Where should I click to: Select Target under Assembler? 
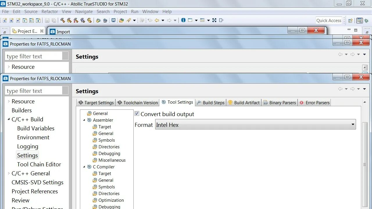(x=105, y=127)
